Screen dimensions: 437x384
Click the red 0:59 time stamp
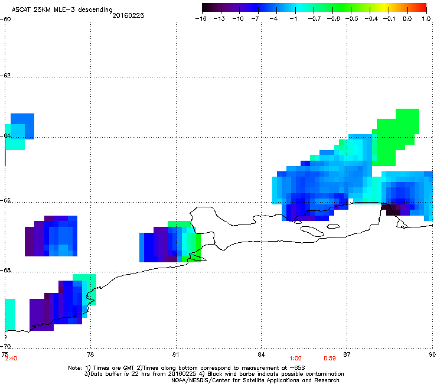tap(330, 359)
